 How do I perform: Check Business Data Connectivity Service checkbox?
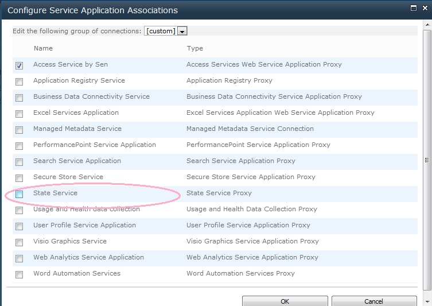20,98
